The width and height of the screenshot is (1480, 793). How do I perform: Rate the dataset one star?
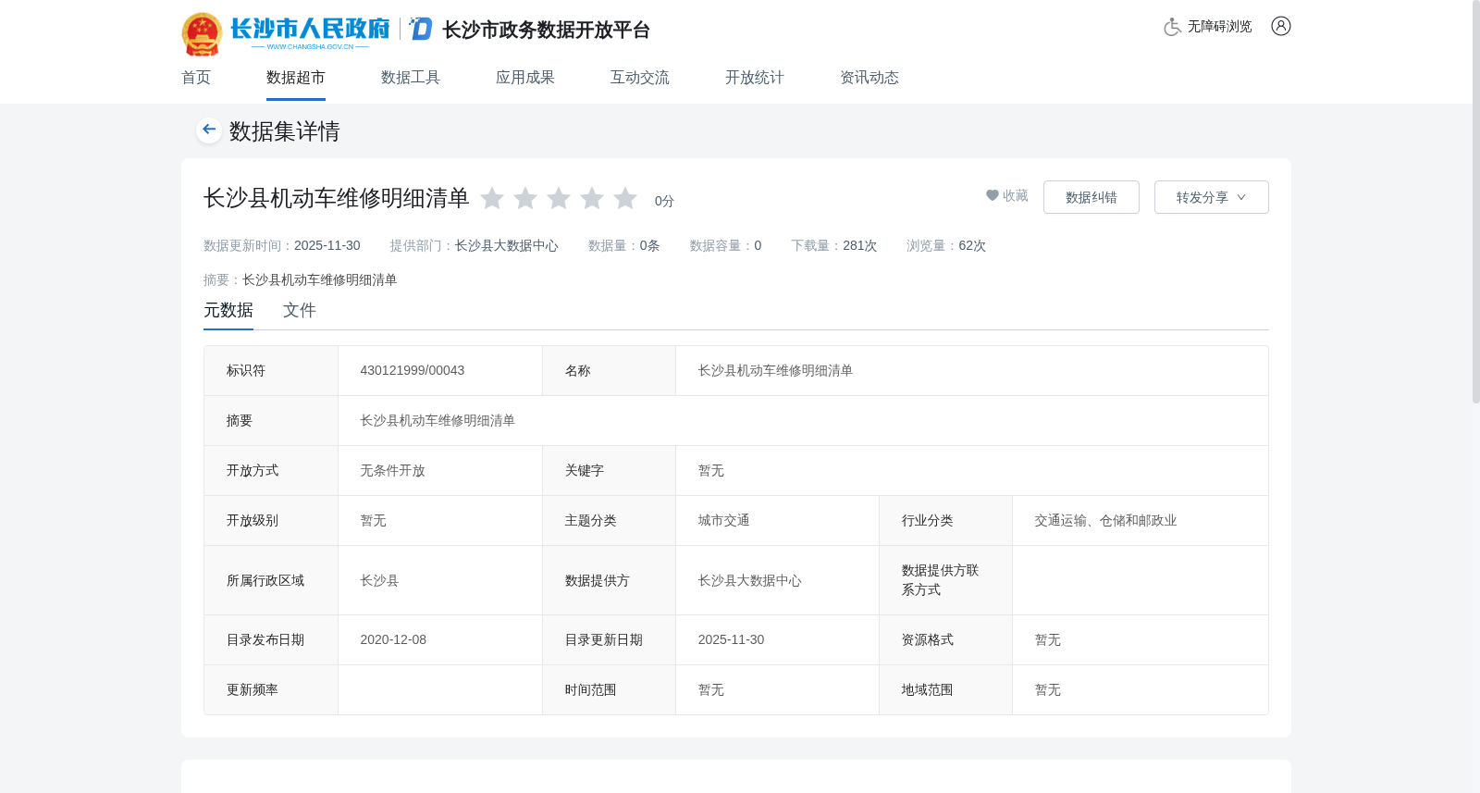[x=492, y=198]
